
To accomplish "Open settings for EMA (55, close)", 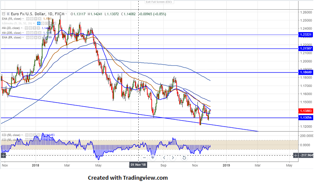I will 32,19.
